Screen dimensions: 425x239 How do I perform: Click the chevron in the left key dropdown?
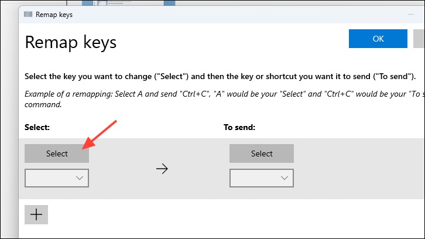80,178
